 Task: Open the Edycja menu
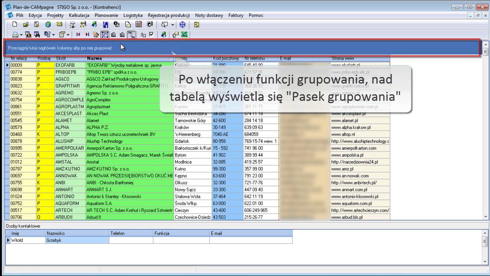35,15
